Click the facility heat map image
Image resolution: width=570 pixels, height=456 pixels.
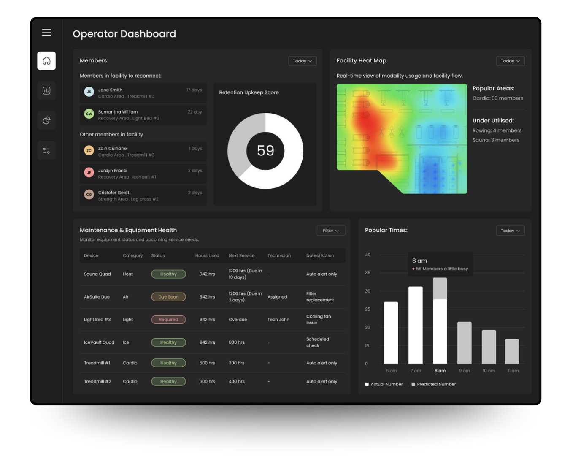click(402, 139)
